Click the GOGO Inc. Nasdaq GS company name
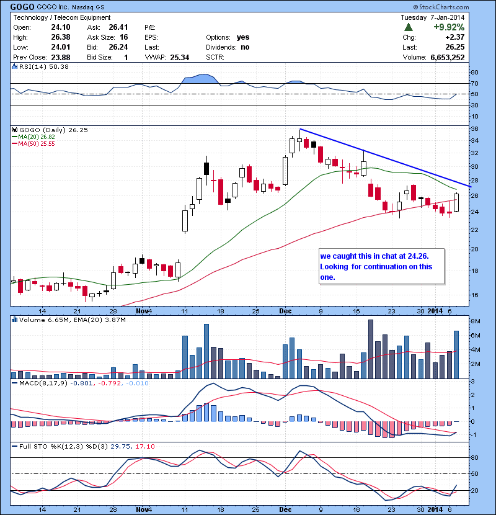The width and height of the screenshot is (496, 515). pos(70,7)
